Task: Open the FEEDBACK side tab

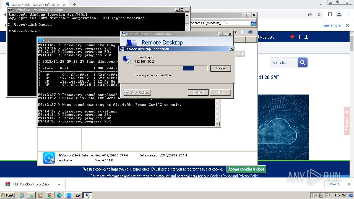Action: point(347,121)
